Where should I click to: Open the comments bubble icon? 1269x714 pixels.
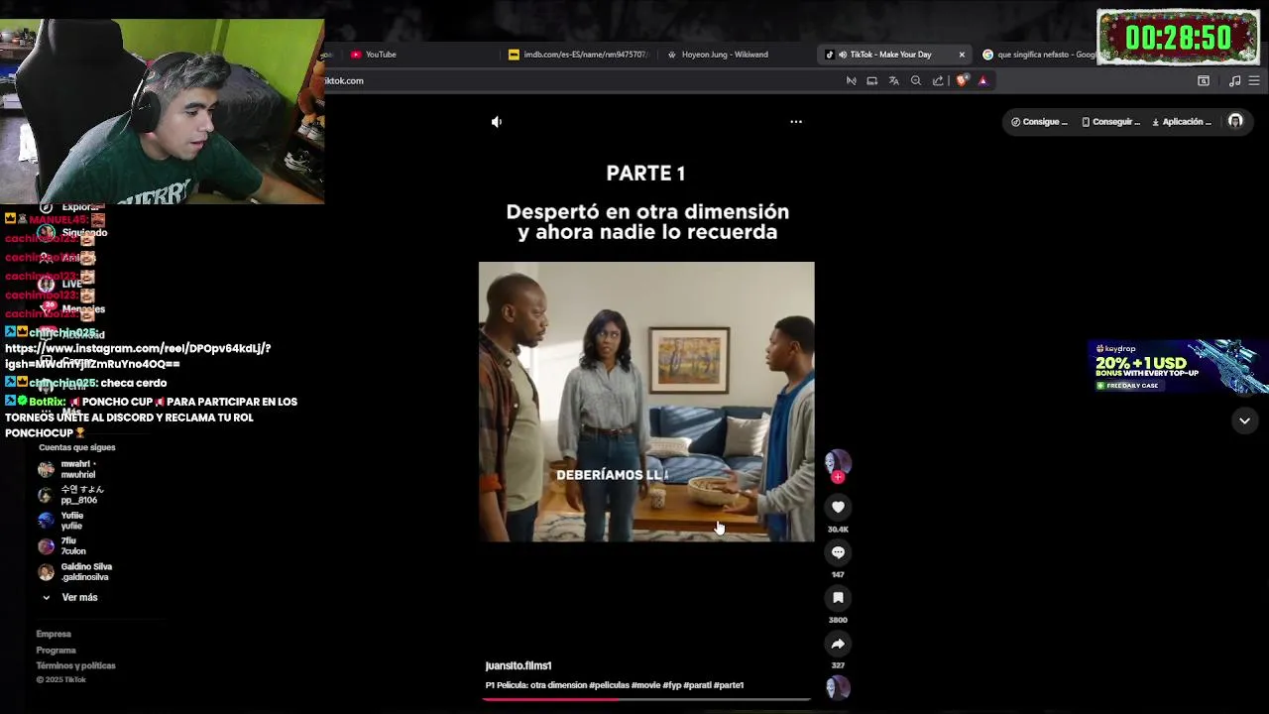(x=838, y=552)
